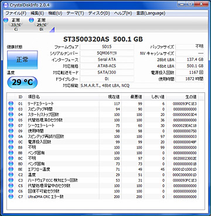
Task: Open the 編集(E) menu
Action: pyautogui.click(x=37, y=13)
